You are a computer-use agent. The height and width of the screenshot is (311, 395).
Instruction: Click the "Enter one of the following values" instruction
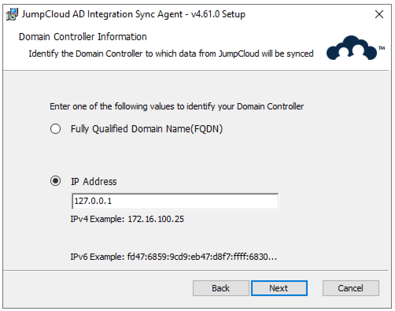[176, 107]
